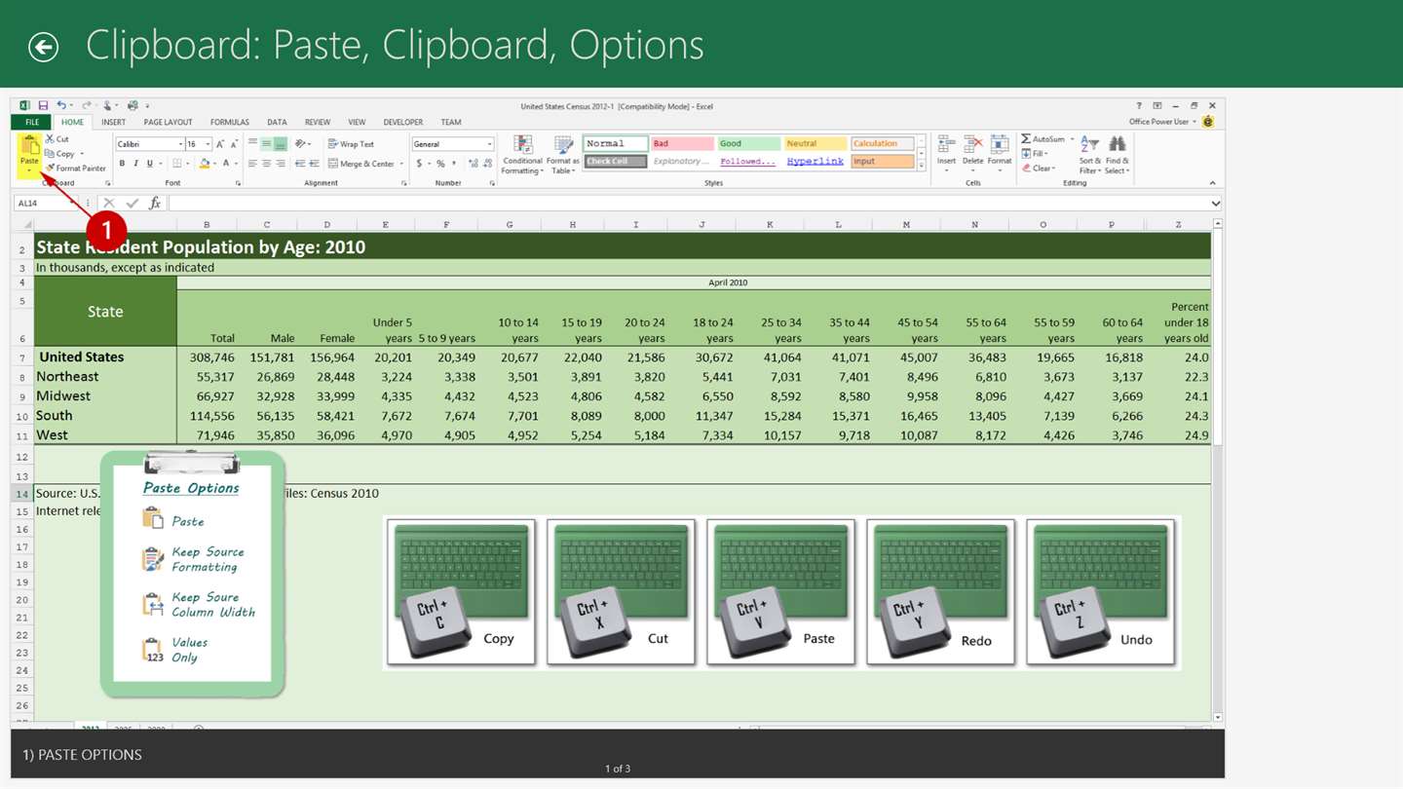Image resolution: width=1403 pixels, height=789 pixels.
Task: Open the font name Calibri dropdown
Action: 179,144
